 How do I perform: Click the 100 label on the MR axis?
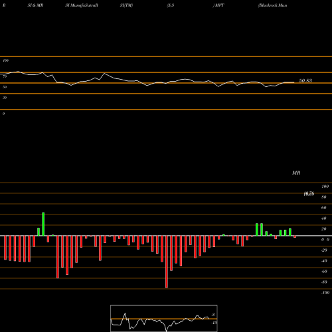[325, 187]
